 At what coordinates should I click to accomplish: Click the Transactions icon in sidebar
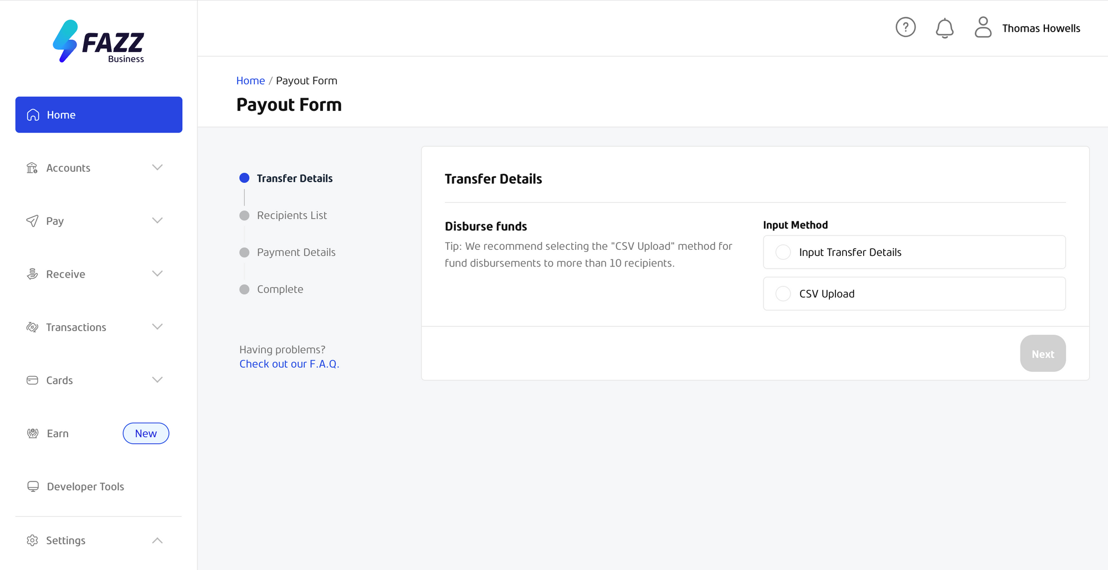coord(32,327)
